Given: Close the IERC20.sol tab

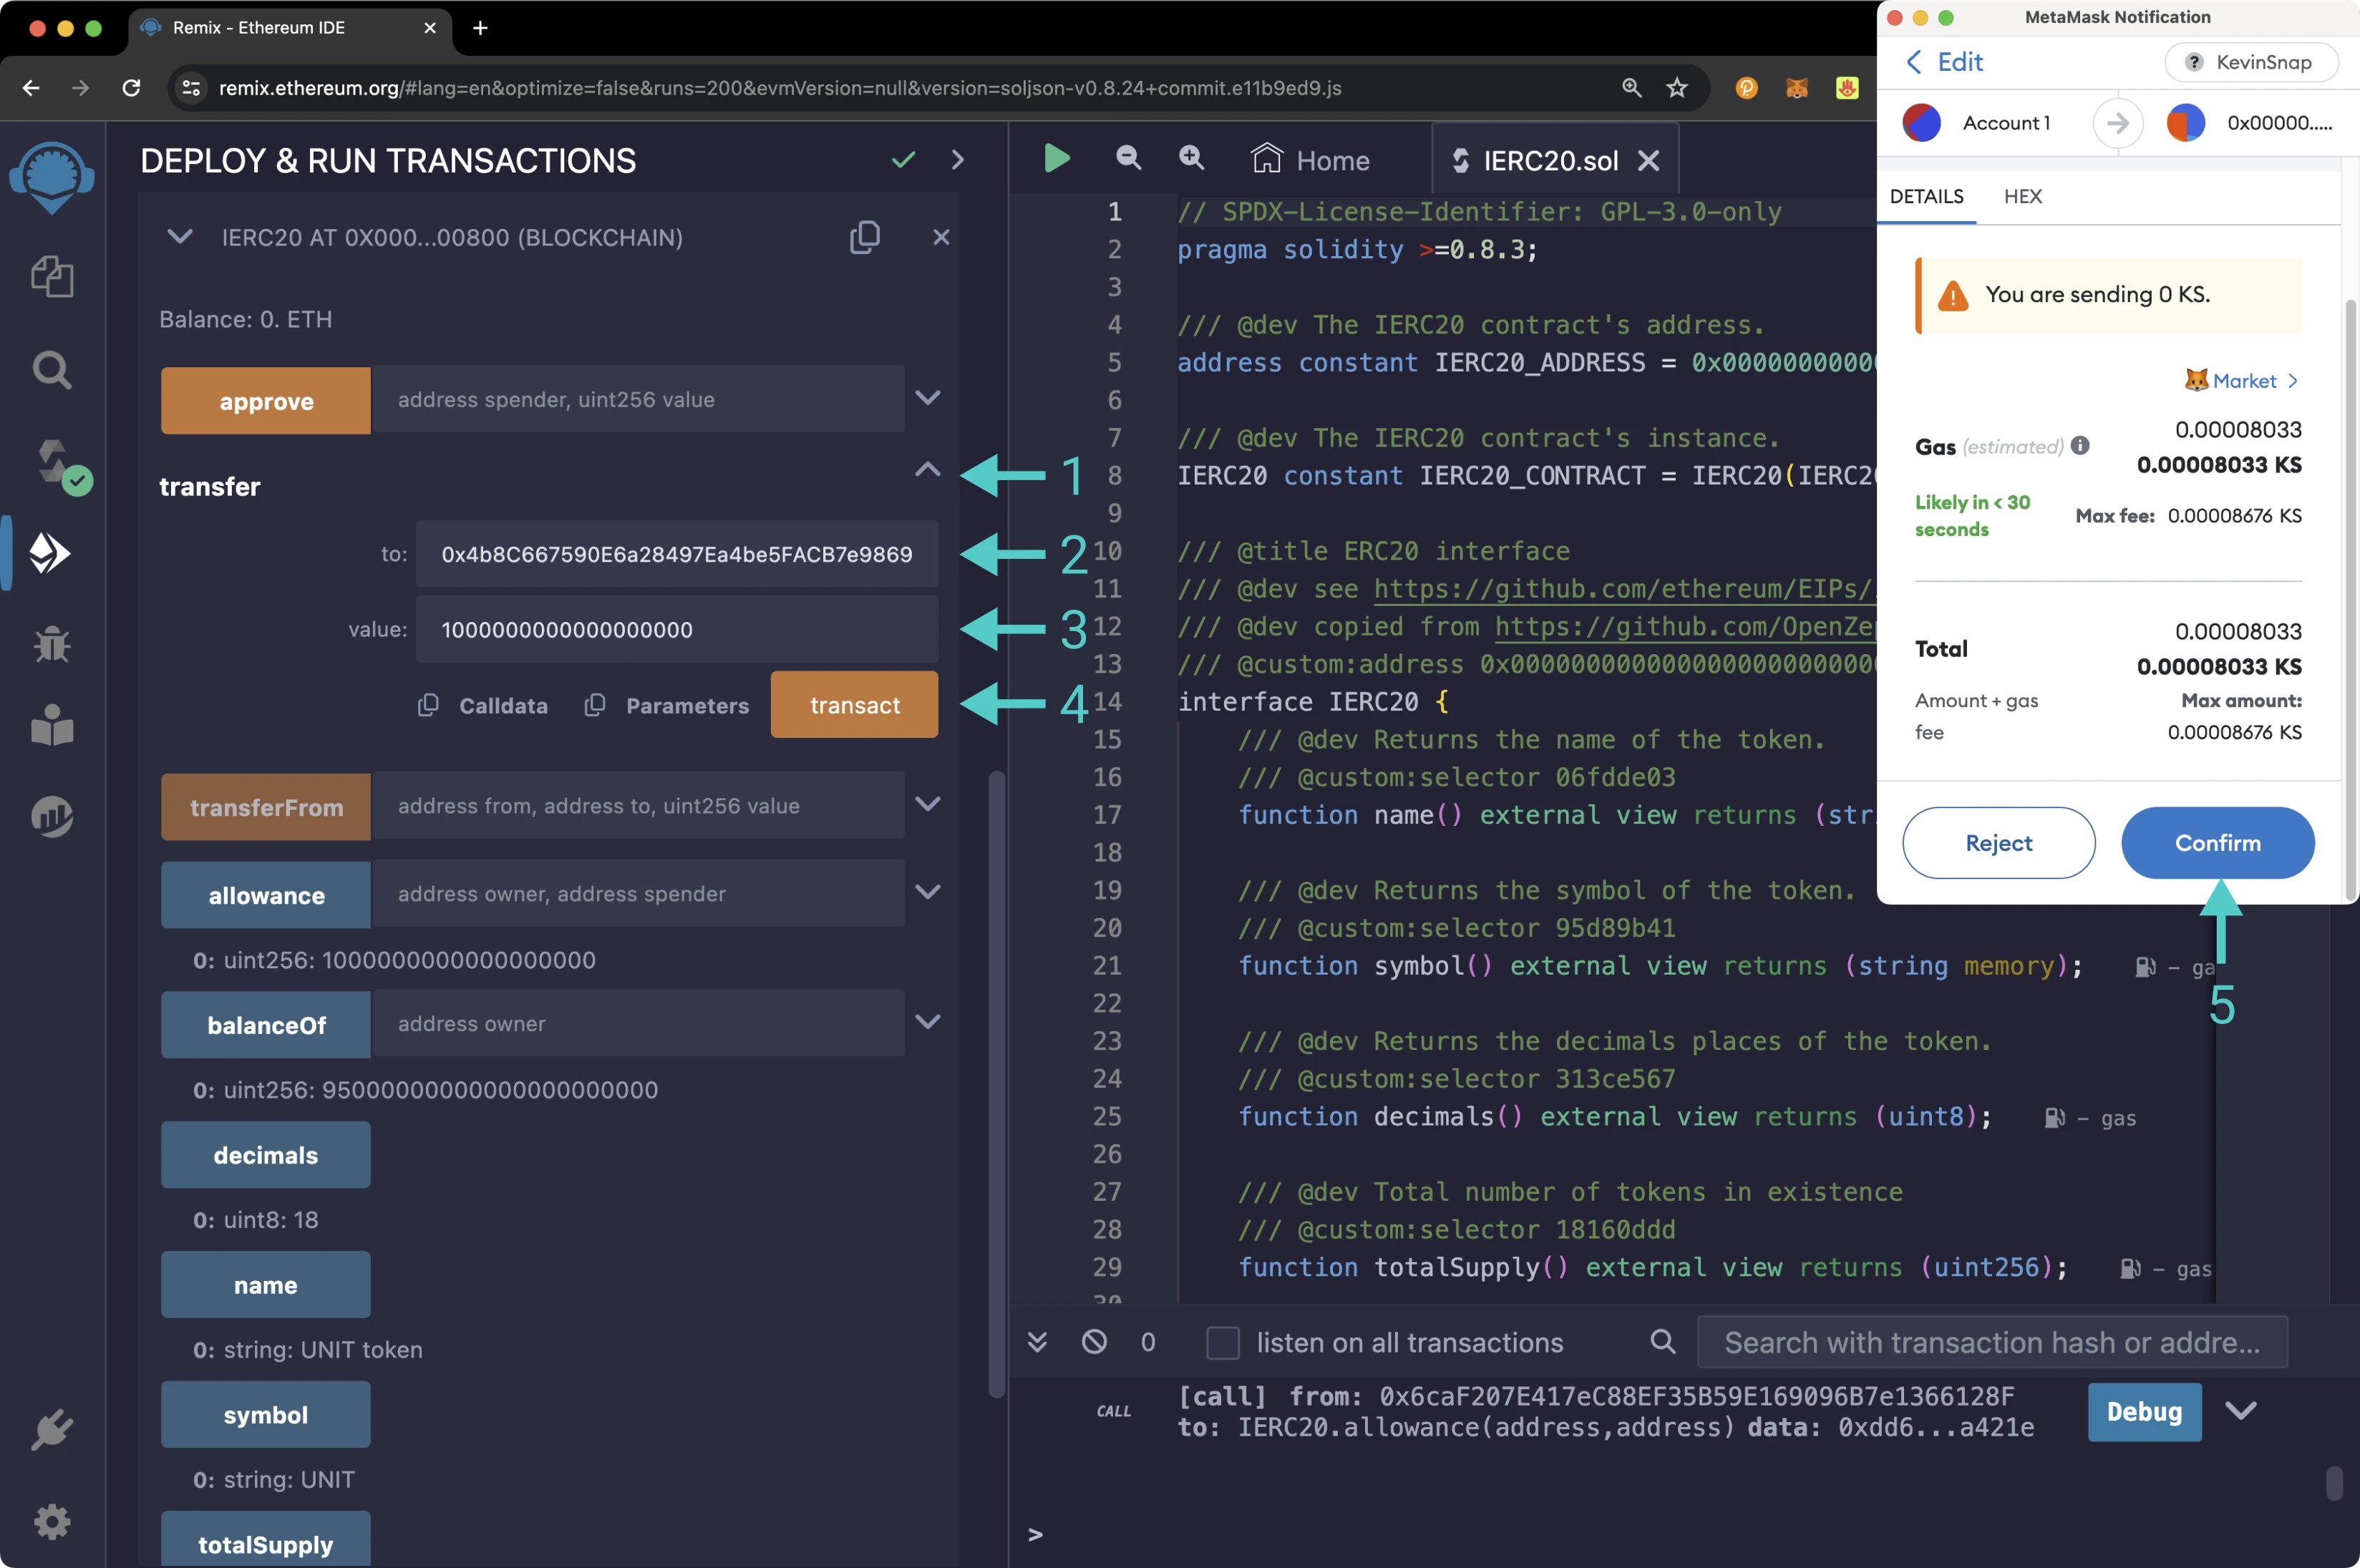Looking at the screenshot, I should tap(1649, 160).
